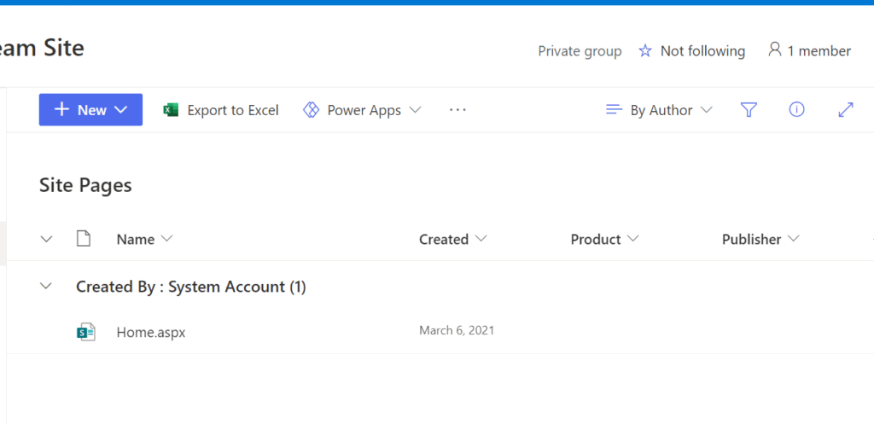Viewport: 874px width, 424px height.
Task: Click the Private group label
Action: point(580,51)
